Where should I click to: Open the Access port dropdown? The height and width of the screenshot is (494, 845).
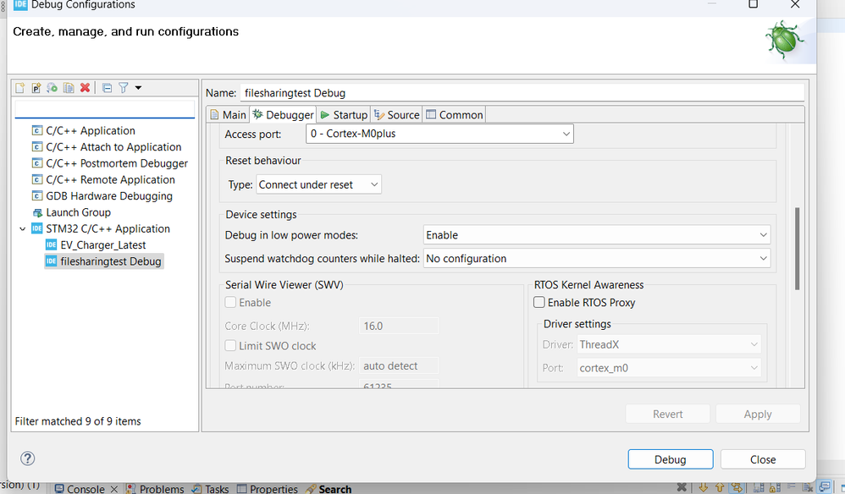[439, 134]
